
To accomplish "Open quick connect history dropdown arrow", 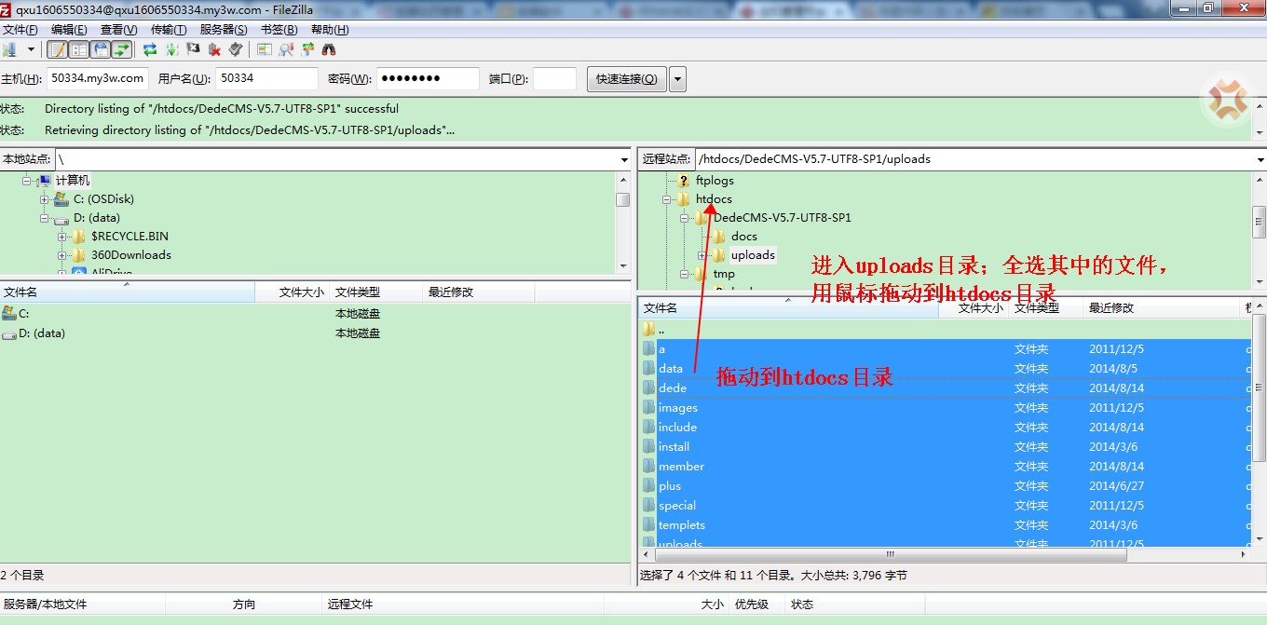I will (x=677, y=79).
